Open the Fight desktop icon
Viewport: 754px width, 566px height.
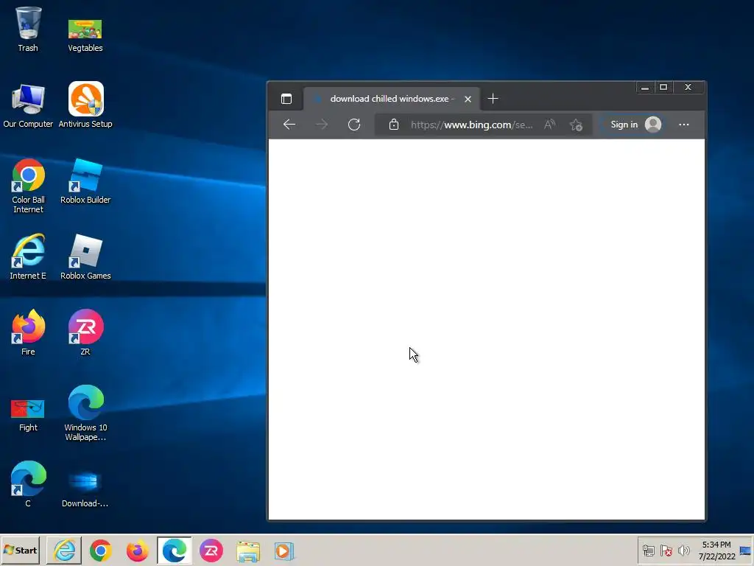28,415
